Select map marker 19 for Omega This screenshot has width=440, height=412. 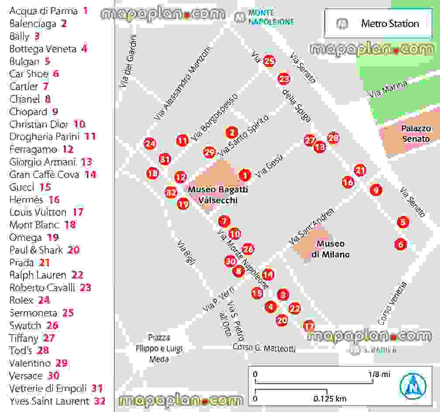pos(183,203)
